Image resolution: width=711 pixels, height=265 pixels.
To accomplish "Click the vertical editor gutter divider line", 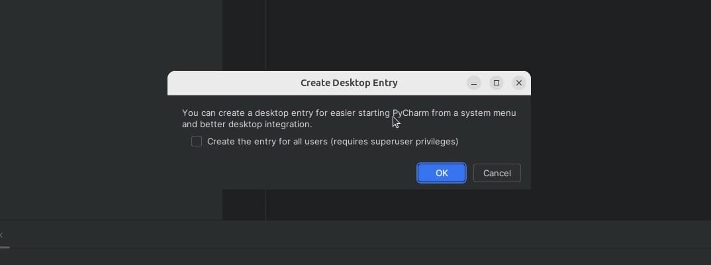I will point(266,36).
